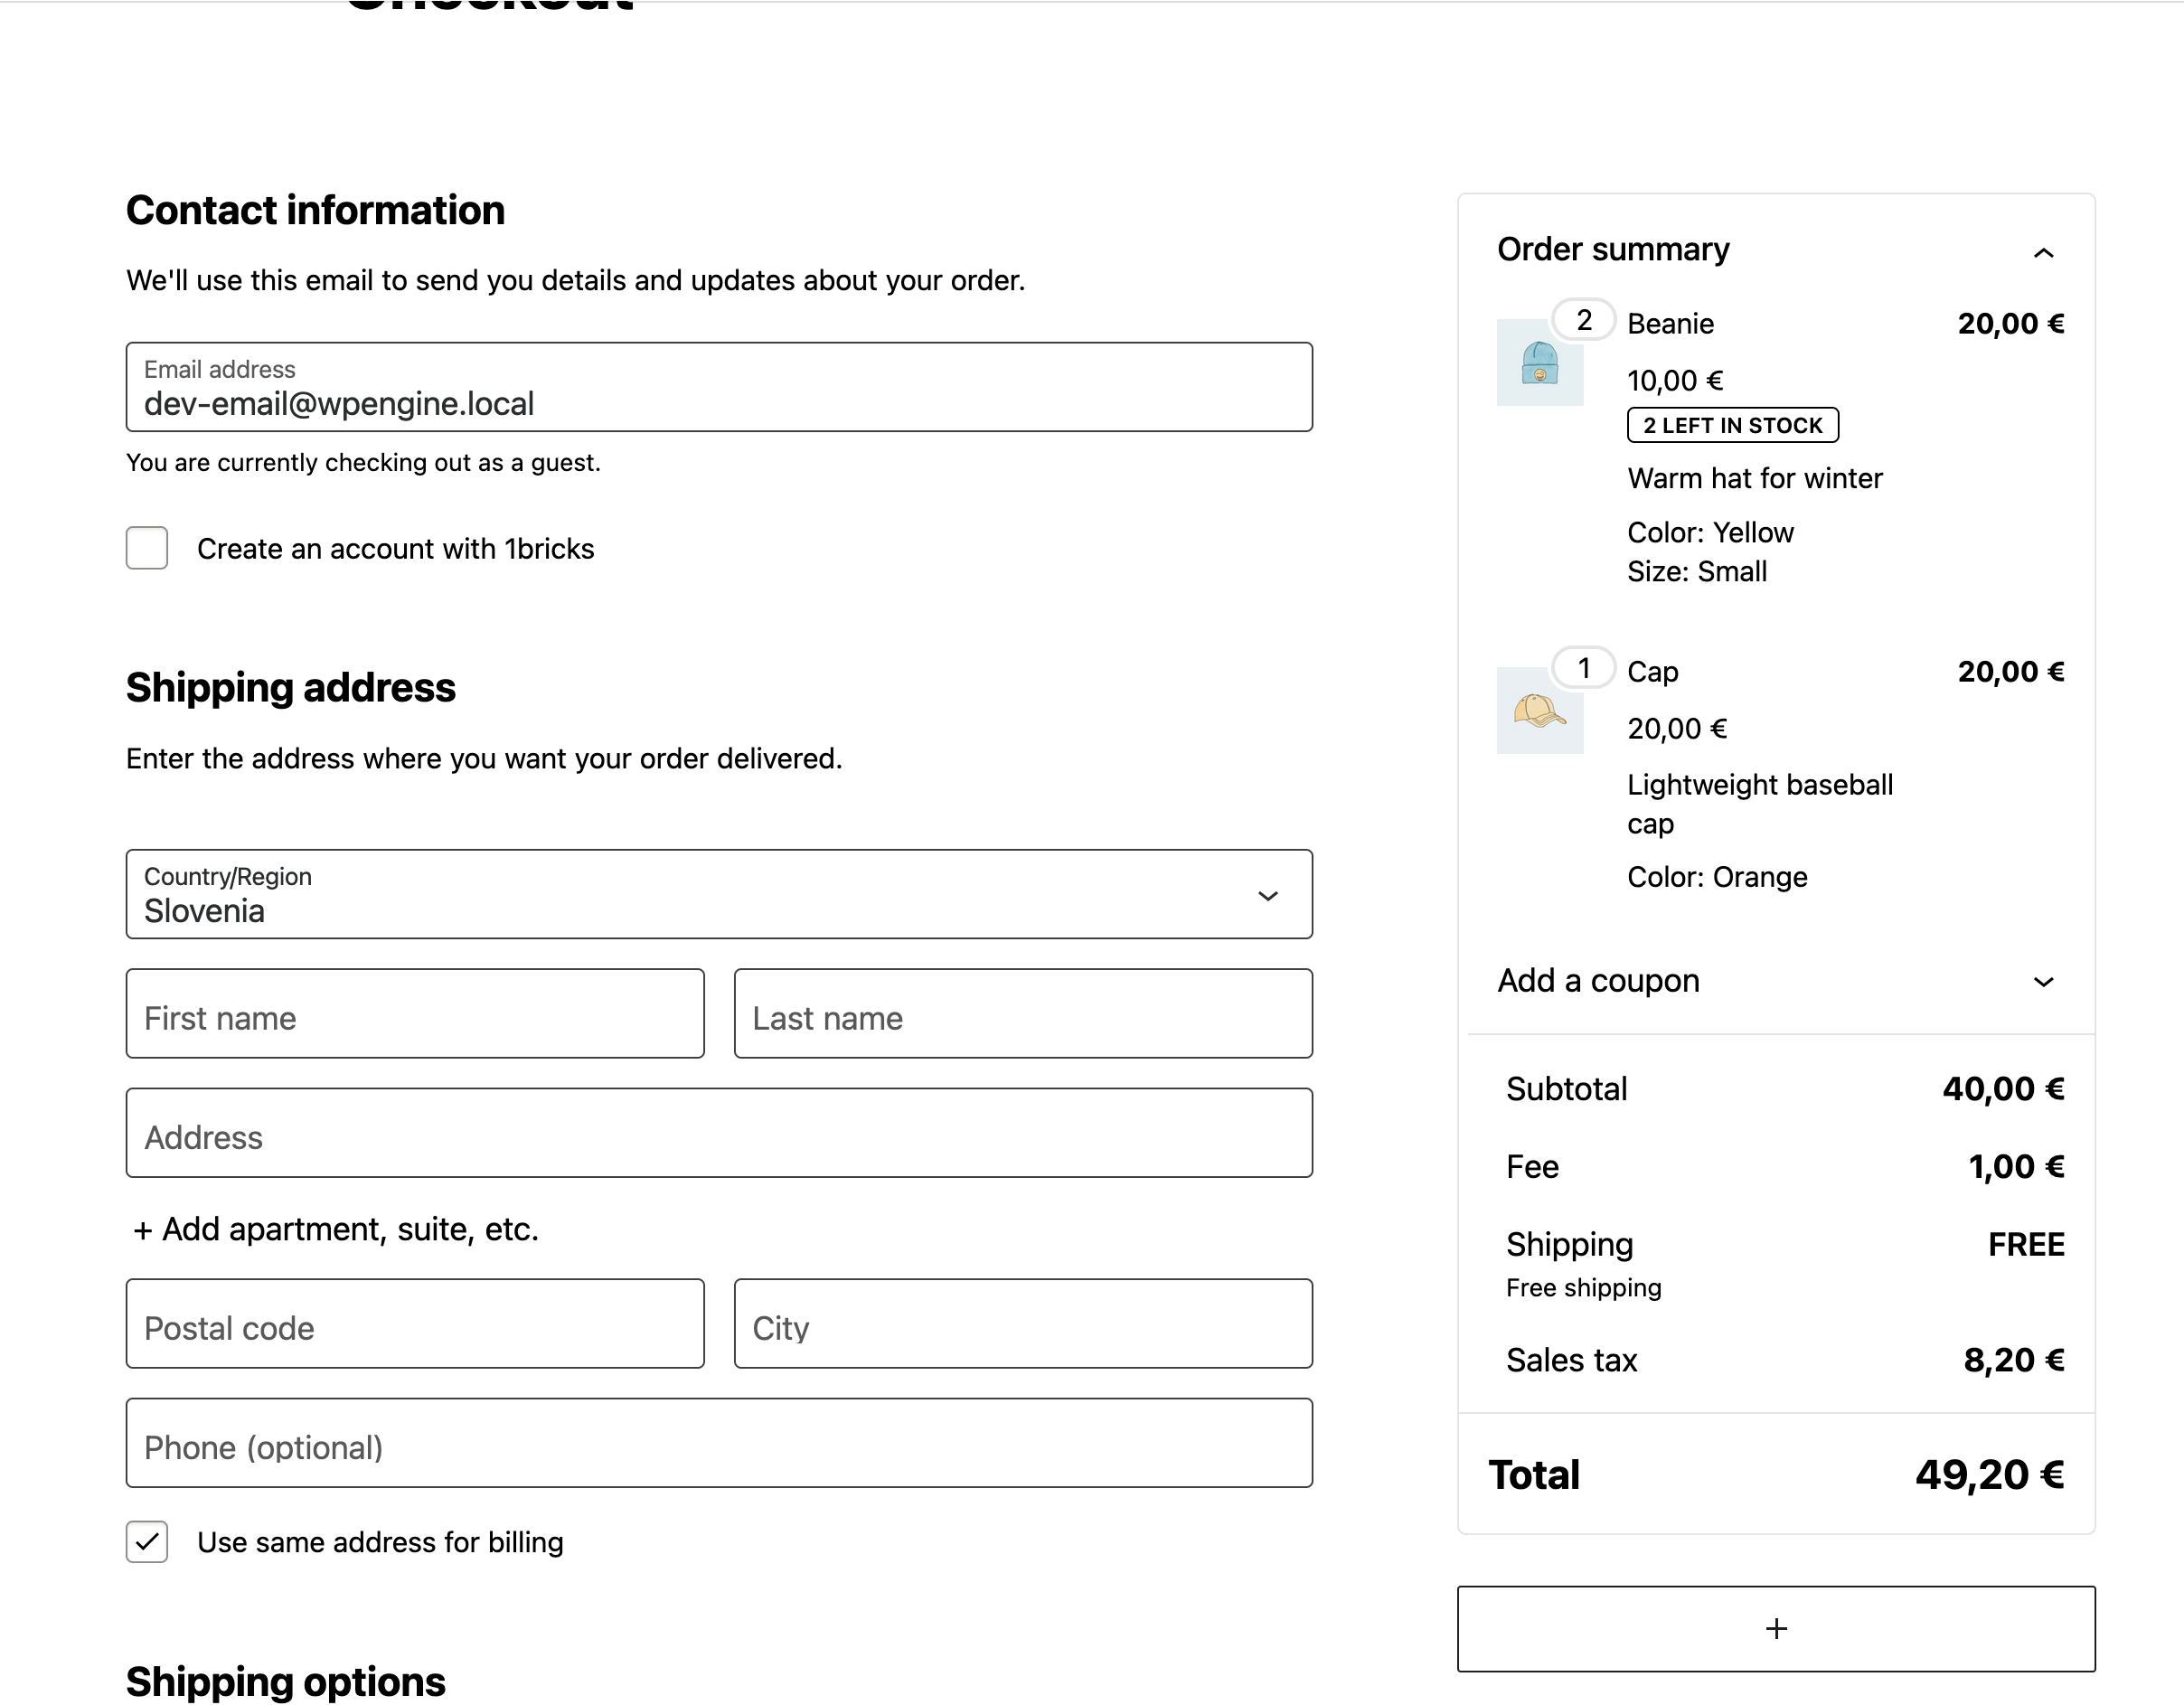Click the Cap quantity badge
The height and width of the screenshot is (1705, 2184).
(x=1583, y=668)
